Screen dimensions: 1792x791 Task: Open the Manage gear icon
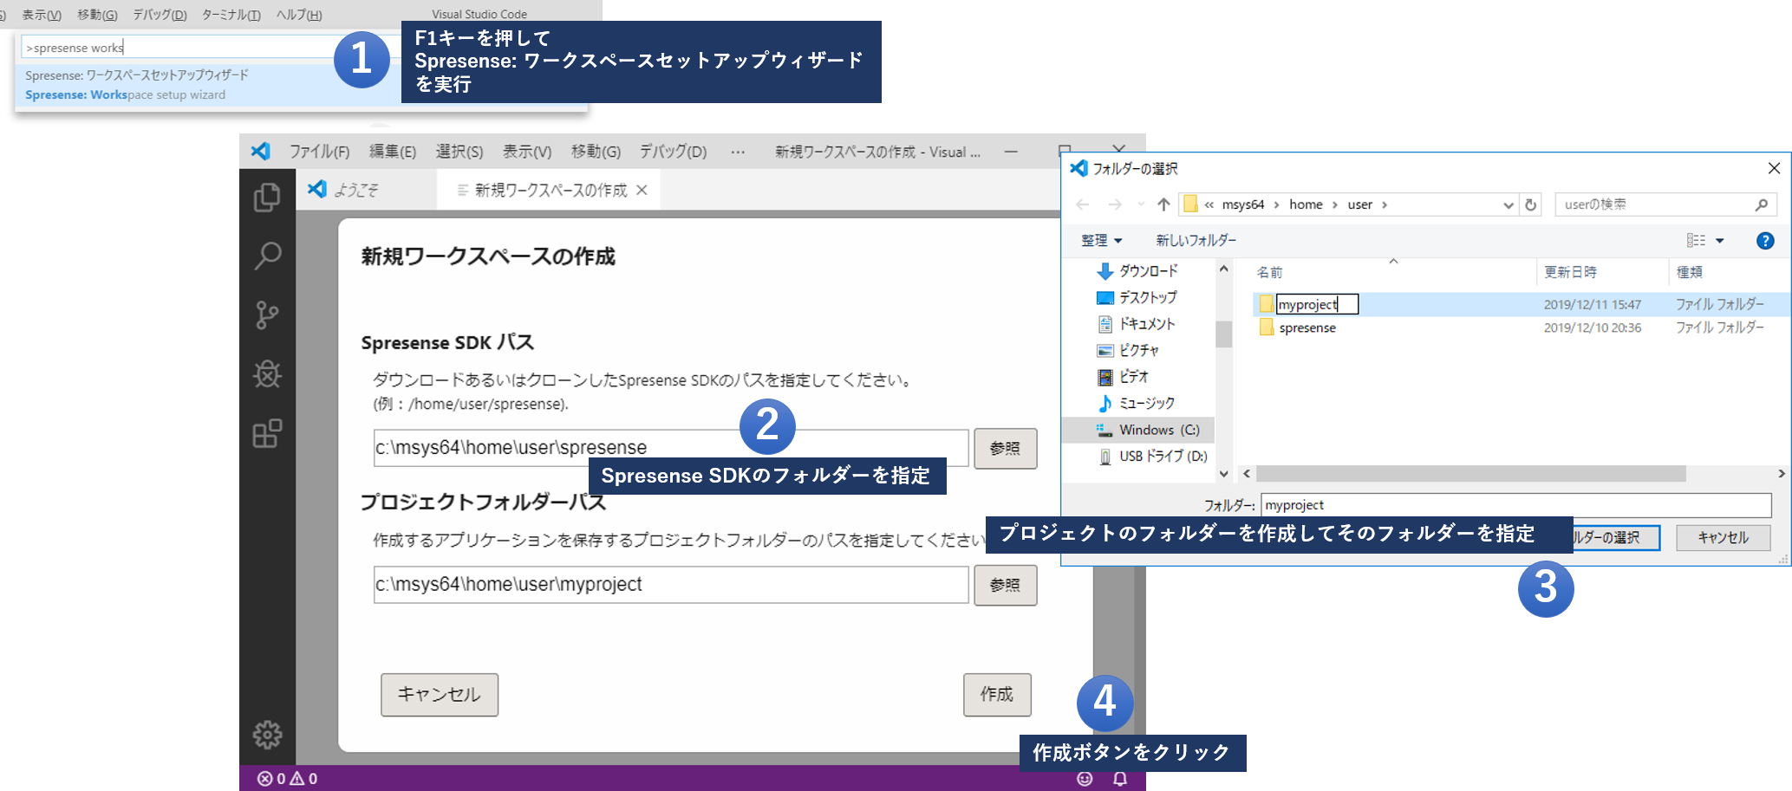(267, 735)
